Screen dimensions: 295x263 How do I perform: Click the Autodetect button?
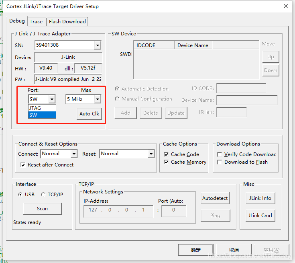click(215, 198)
